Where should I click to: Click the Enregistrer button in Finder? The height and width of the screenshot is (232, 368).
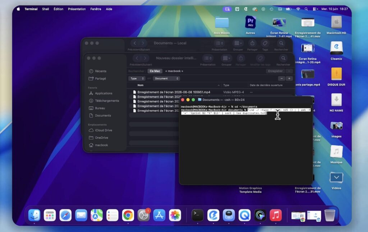[275, 71]
